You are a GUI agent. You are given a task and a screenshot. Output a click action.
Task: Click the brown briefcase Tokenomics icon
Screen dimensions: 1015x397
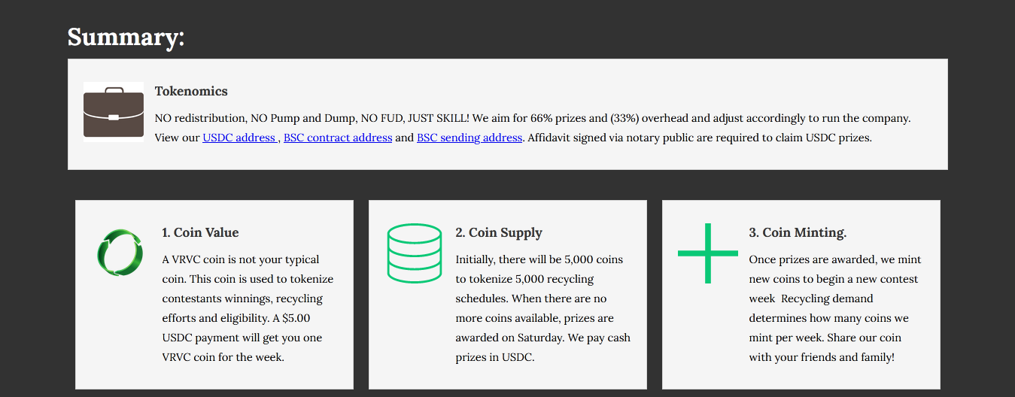tap(113, 112)
